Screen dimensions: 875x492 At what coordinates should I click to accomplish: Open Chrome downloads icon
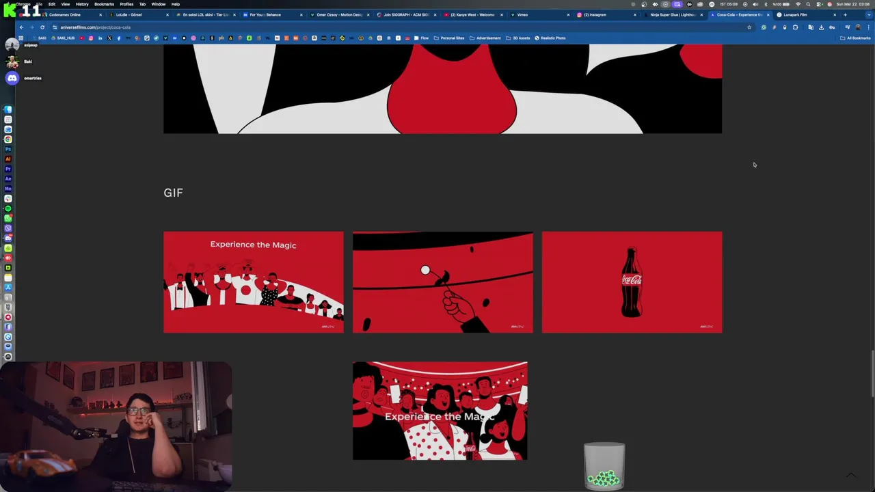pos(821,27)
